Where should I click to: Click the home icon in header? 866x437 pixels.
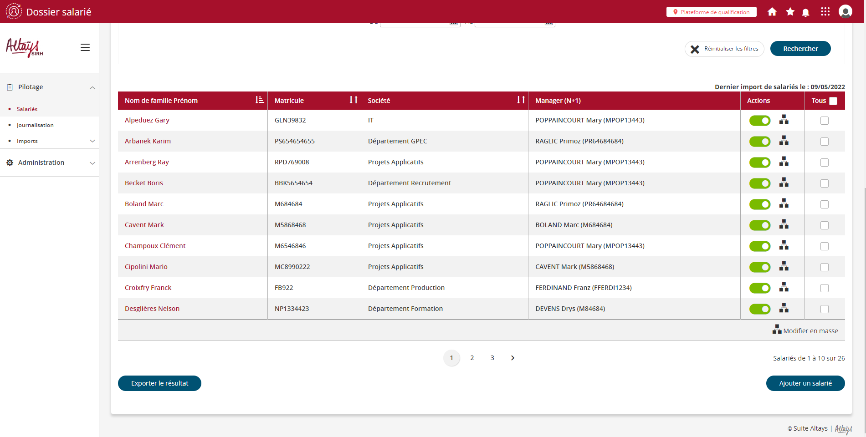pyautogui.click(x=772, y=12)
